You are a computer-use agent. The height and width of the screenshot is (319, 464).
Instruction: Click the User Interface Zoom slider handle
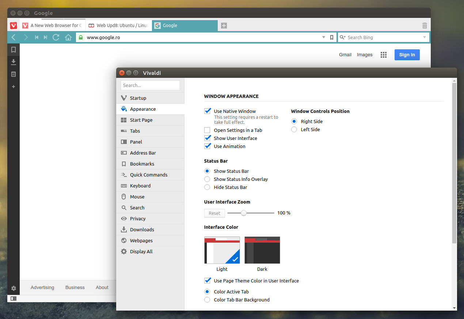(244, 213)
